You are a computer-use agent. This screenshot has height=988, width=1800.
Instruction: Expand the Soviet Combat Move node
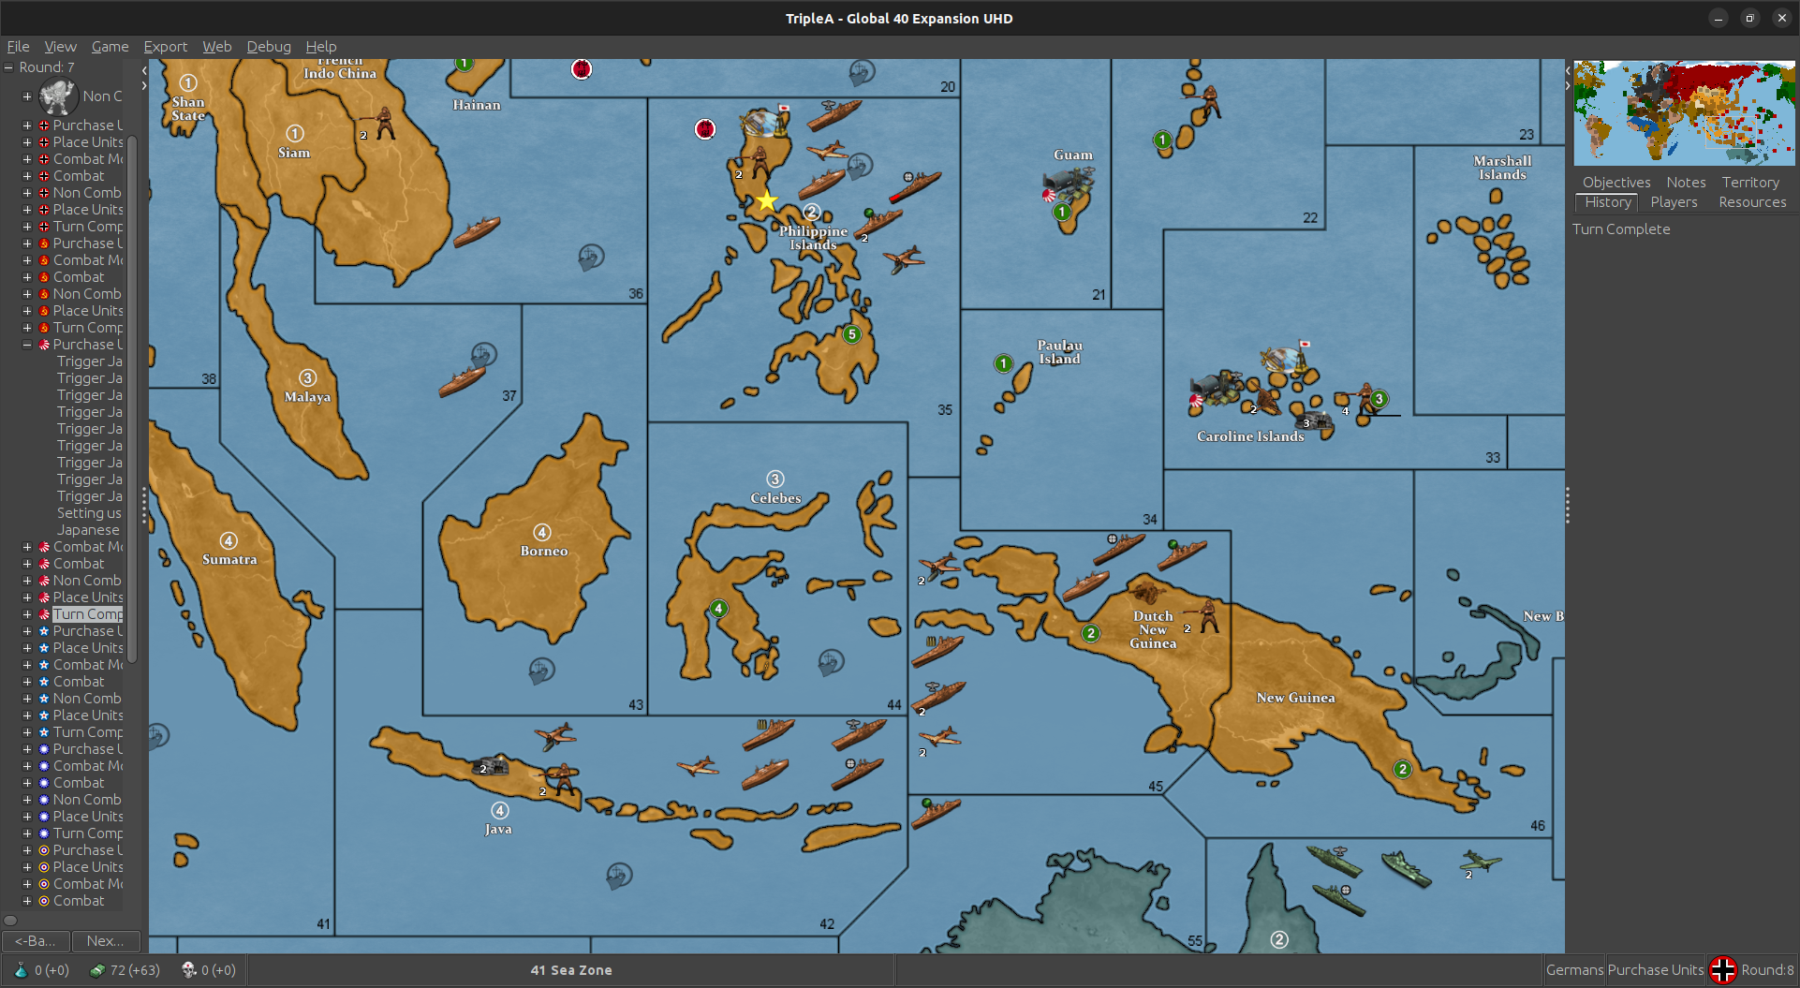[x=27, y=260]
